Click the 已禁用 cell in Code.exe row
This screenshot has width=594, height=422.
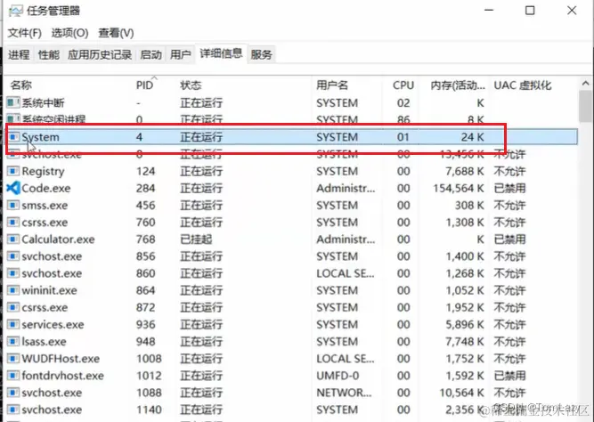(509, 188)
